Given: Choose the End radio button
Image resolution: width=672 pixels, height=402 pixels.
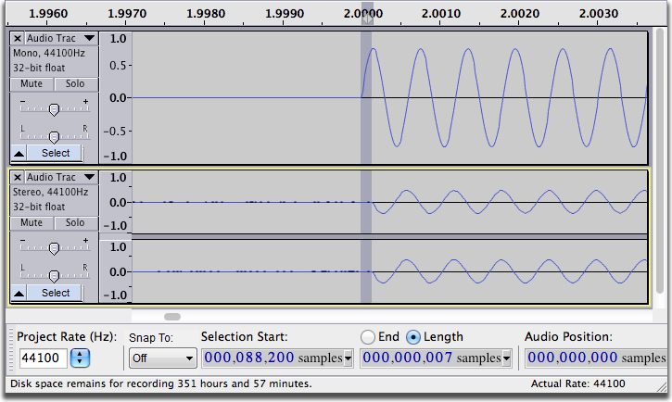Looking at the screenshot, I should tap(368, 337).
